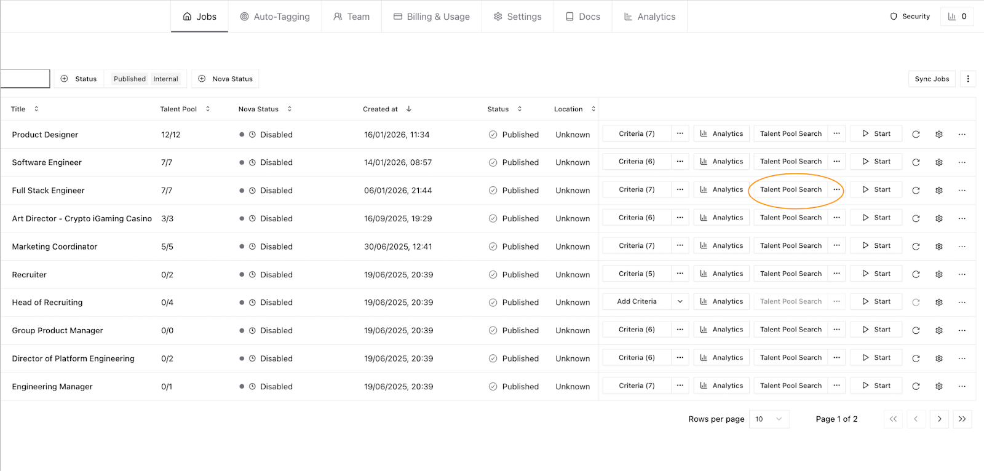Screen dimensions: 984x471
Task: Open row options menu for Recruiter job
Action: point(962,274)
